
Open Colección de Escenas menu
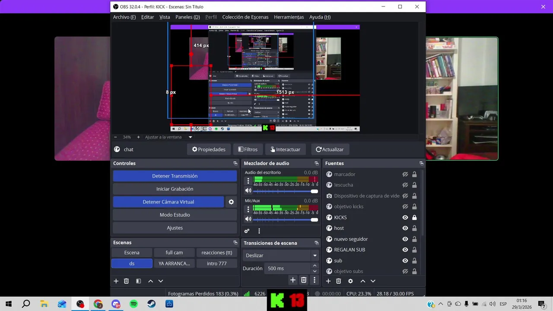coord(245,17)
